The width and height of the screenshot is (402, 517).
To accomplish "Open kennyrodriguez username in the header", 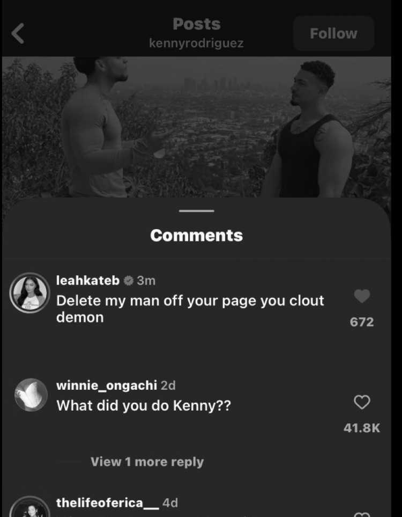I will point(197,43).
